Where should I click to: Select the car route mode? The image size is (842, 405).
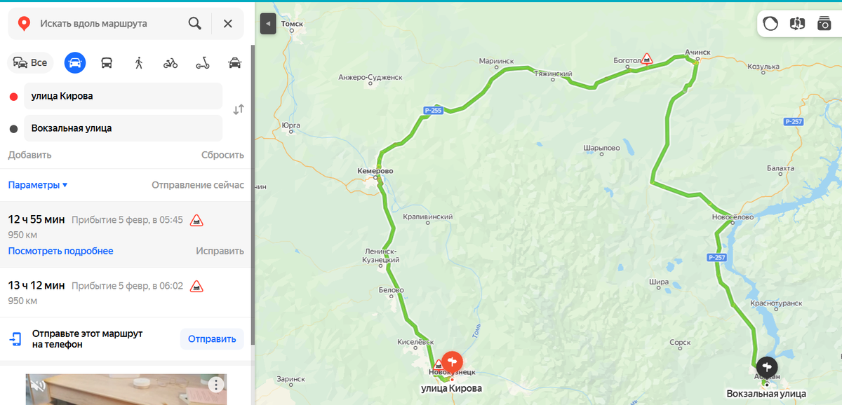click(75, 63)
